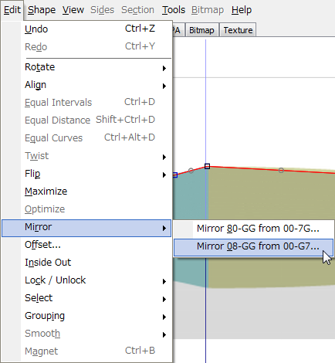Screen dimensions: 335x363
Task: Open the View menu
Action: coord(73,10)
